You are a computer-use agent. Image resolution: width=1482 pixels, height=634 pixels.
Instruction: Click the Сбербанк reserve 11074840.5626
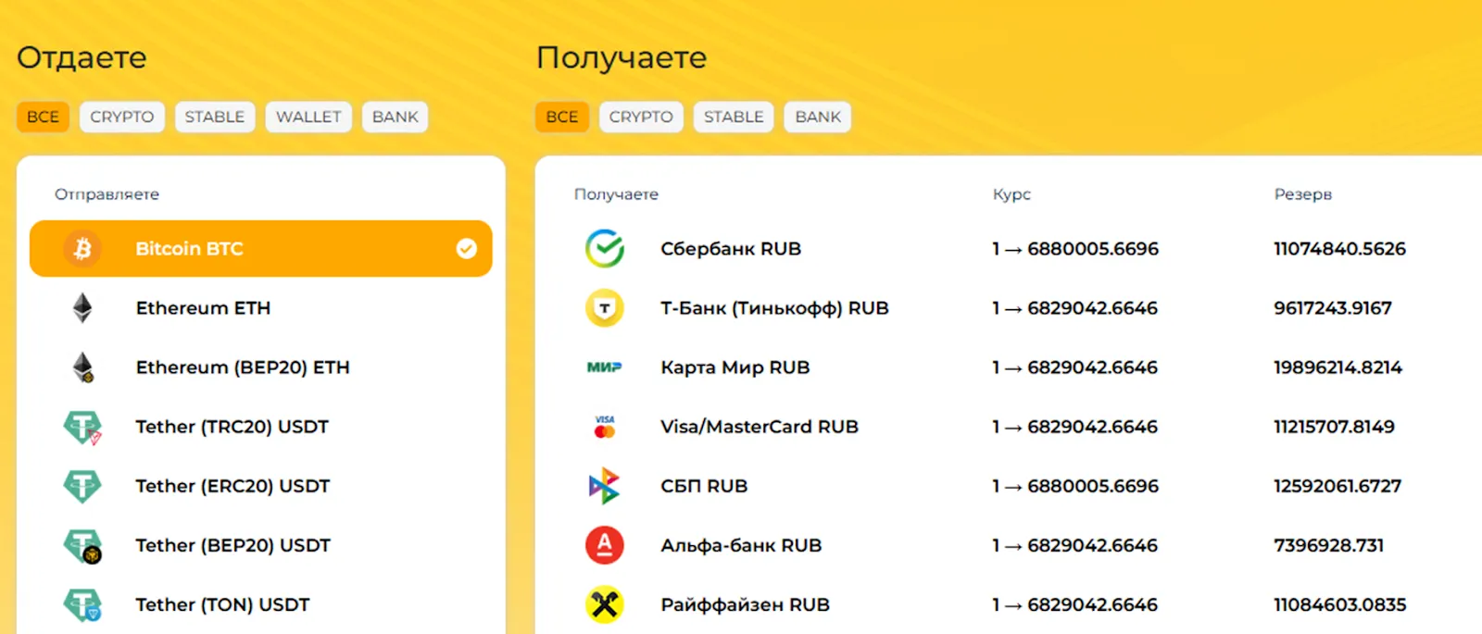1339,249
